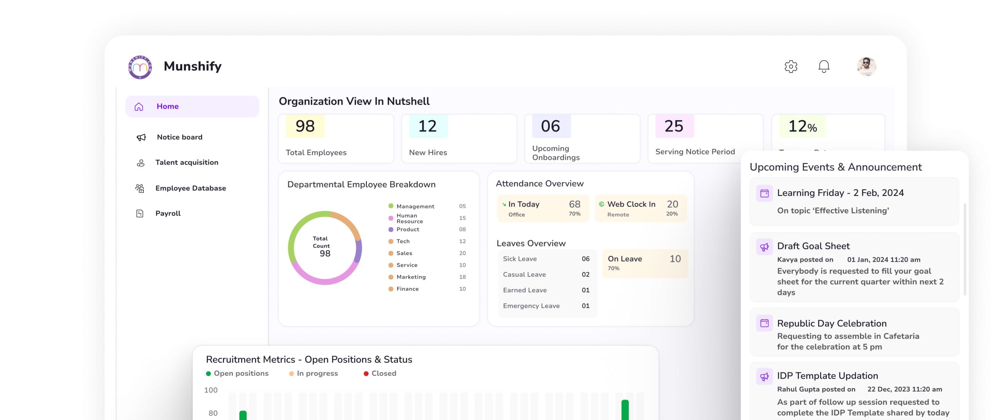Open the Draft Goal Sheet announcement
1003x420 pixels.
(854, 267)
